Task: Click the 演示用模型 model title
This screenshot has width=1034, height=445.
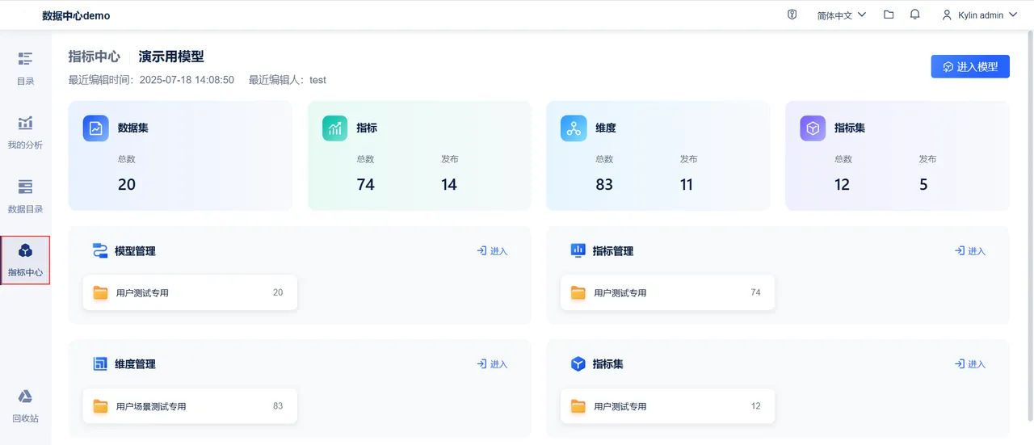Action: (x=171, y=57)
